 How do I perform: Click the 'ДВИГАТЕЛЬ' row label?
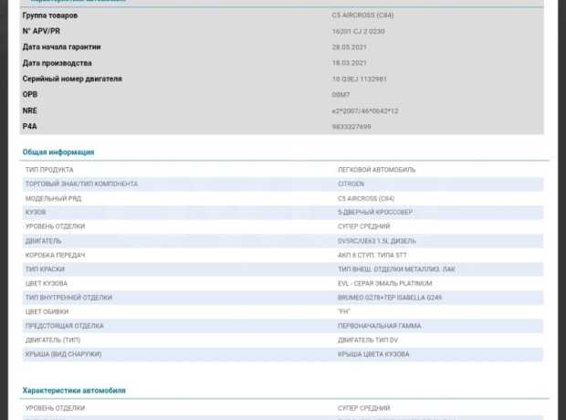point(43,241)
